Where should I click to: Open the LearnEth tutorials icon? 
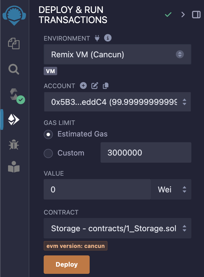(14, 167)
